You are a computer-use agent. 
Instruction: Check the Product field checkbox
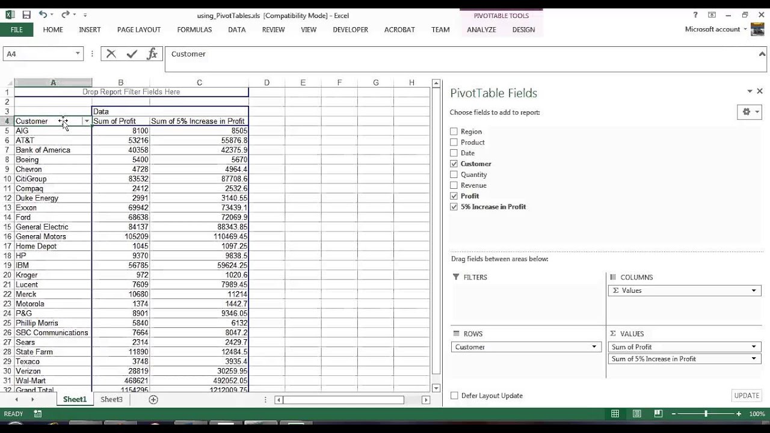coord(454,142)
